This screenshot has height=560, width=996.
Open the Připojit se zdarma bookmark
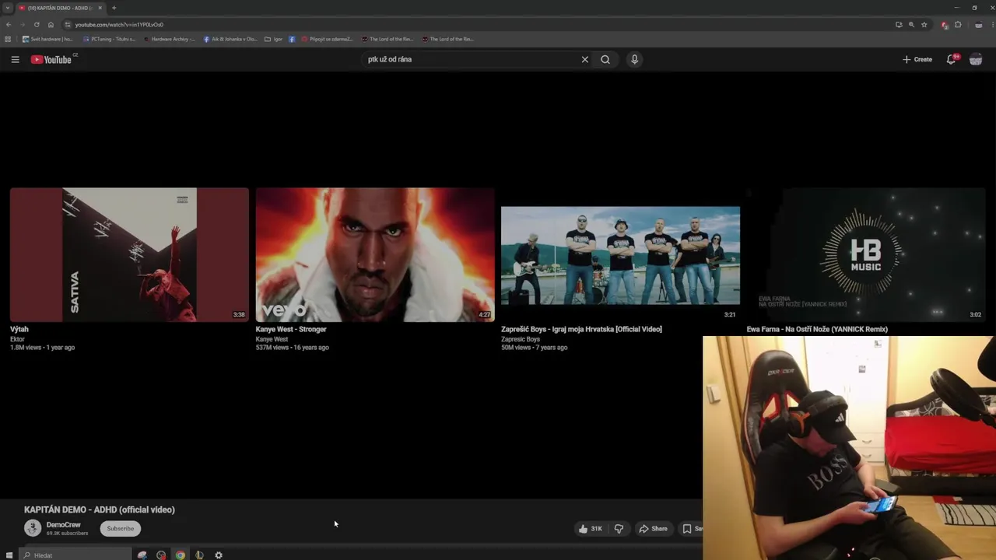click(x=327, y=39)
